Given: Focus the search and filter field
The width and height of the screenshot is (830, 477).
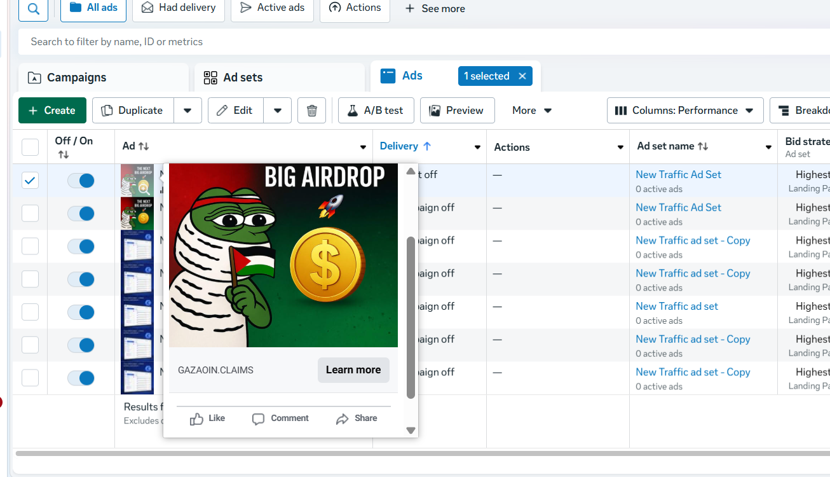Looking at the screenshot, I should point(424,42).
